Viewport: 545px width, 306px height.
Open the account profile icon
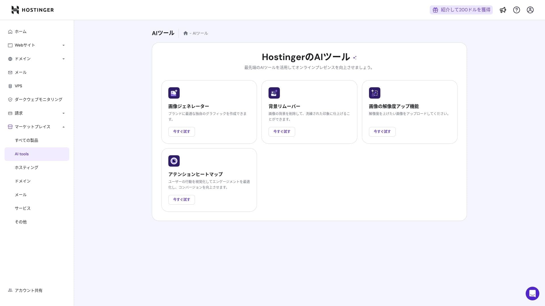point(530,10)
